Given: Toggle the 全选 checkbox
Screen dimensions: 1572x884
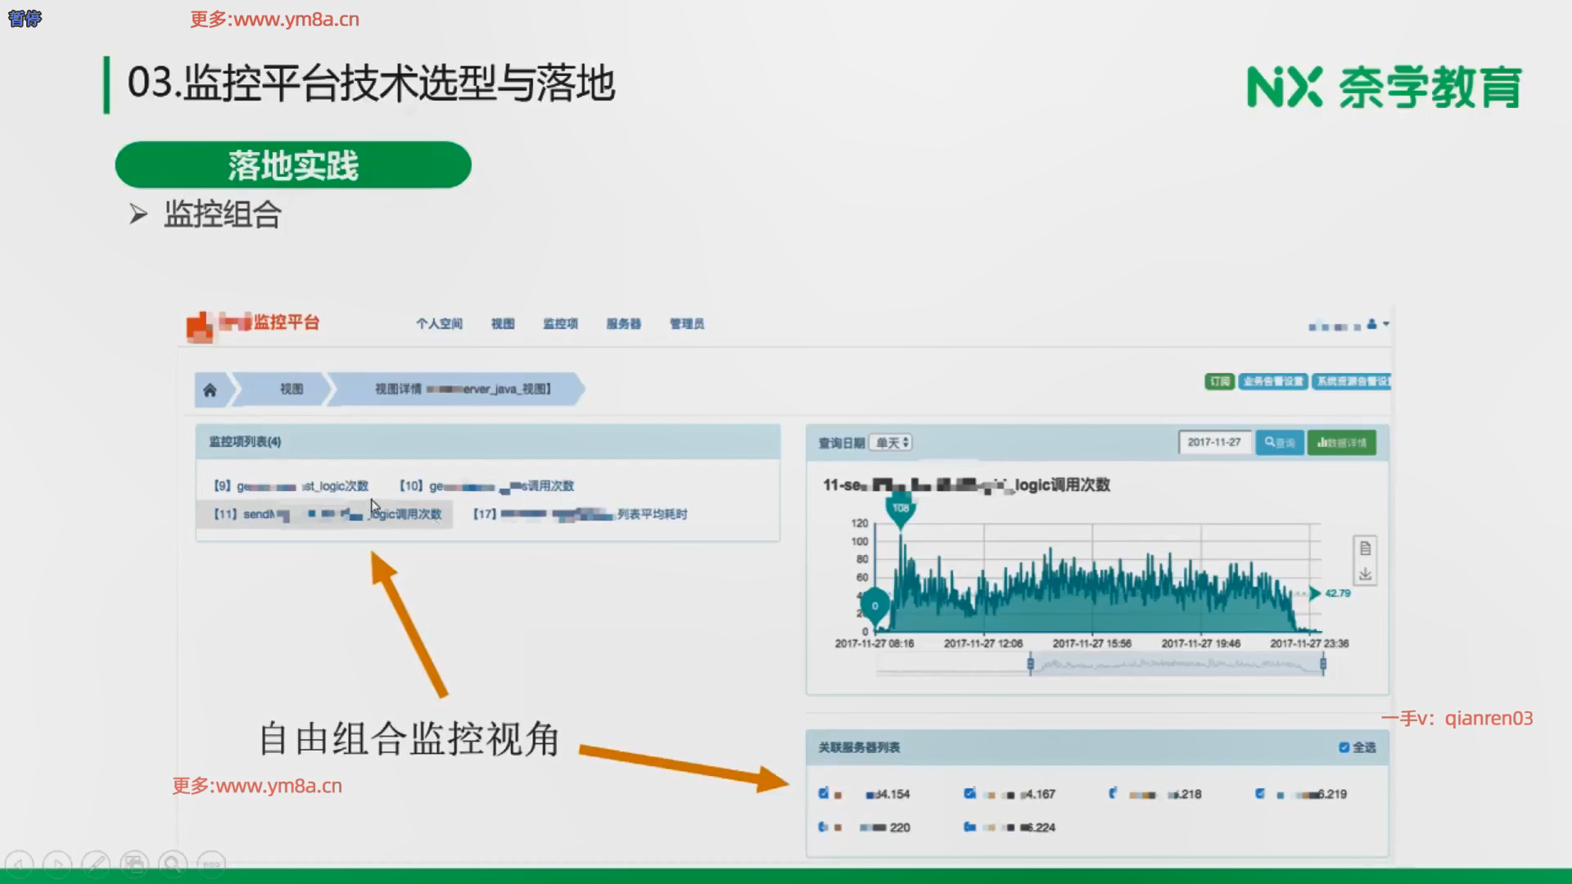Looking at the screenshot, I should coord(1344,747).
